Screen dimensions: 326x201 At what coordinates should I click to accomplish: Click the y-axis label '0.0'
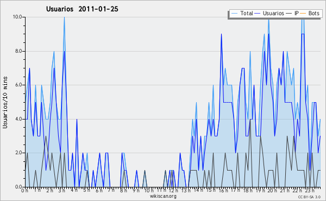(18, 187)
